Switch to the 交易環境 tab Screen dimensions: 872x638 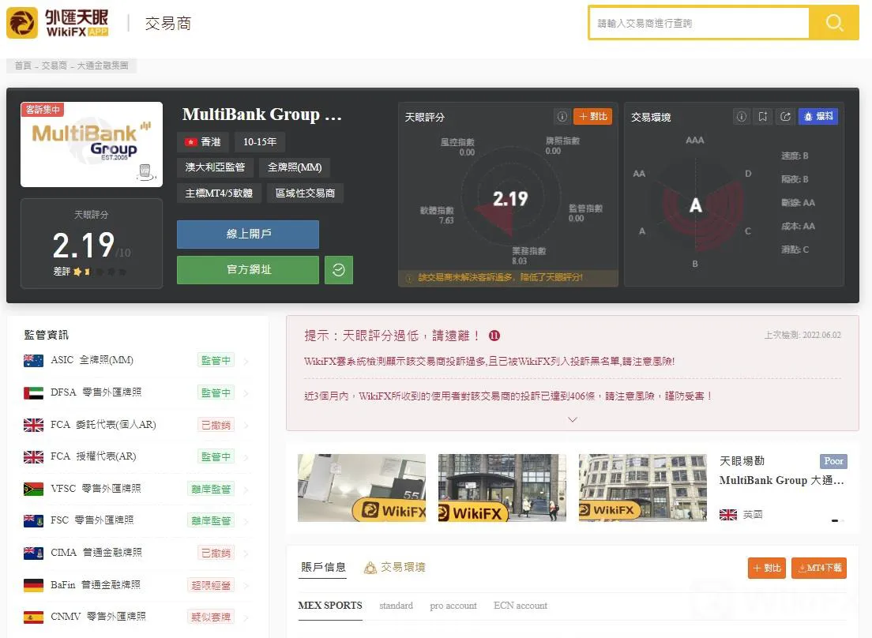pos(395,568)
